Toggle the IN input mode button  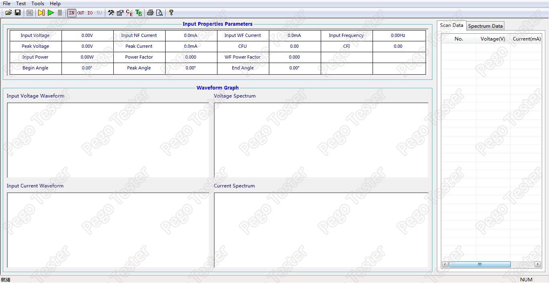tap(72, 13)
